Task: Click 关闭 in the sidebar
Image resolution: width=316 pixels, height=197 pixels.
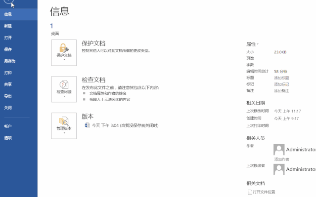Action: click(18, 108)
